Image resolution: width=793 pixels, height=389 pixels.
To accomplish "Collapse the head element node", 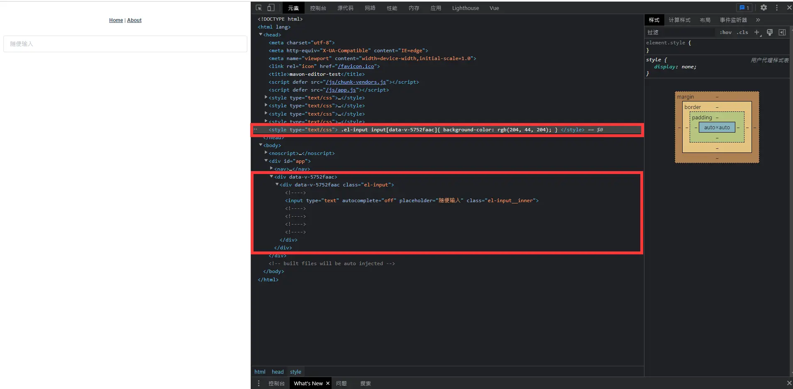I will pos(261,35).
